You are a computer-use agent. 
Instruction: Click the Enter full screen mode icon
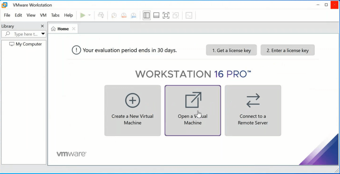[166, 15]
